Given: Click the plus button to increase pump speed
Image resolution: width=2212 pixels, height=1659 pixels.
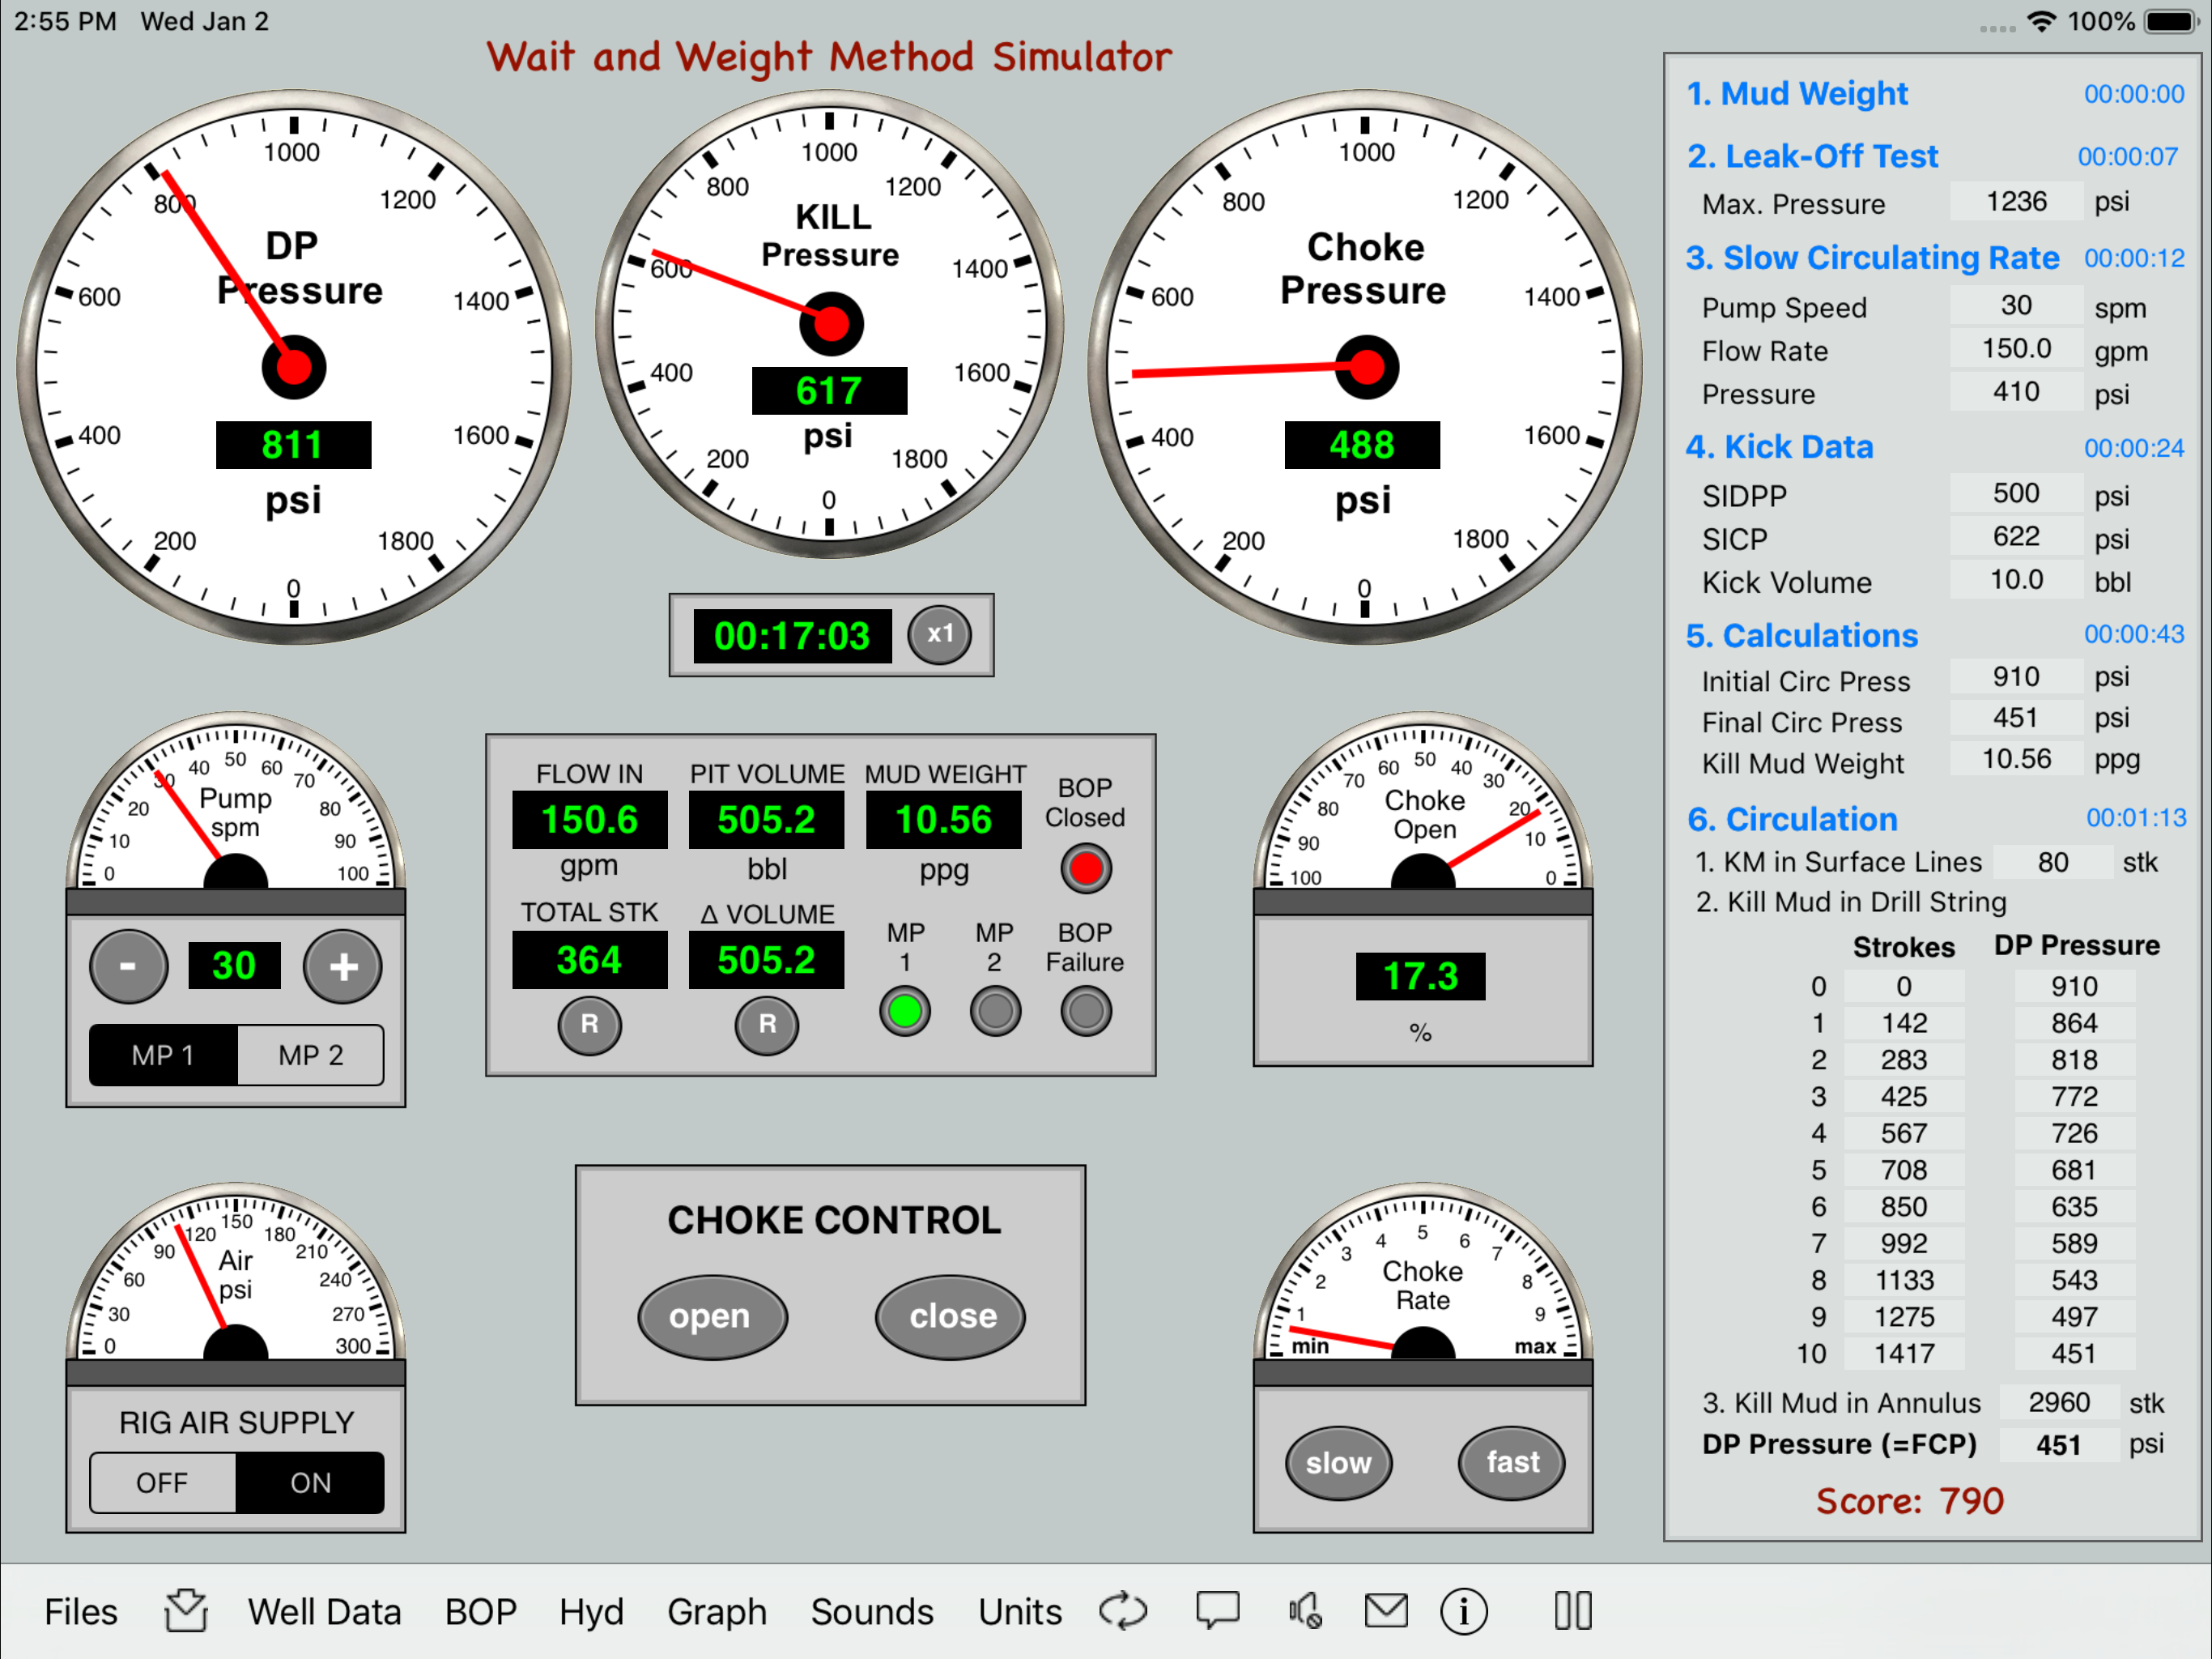Looking at the screenshot, I should (342, 966).
